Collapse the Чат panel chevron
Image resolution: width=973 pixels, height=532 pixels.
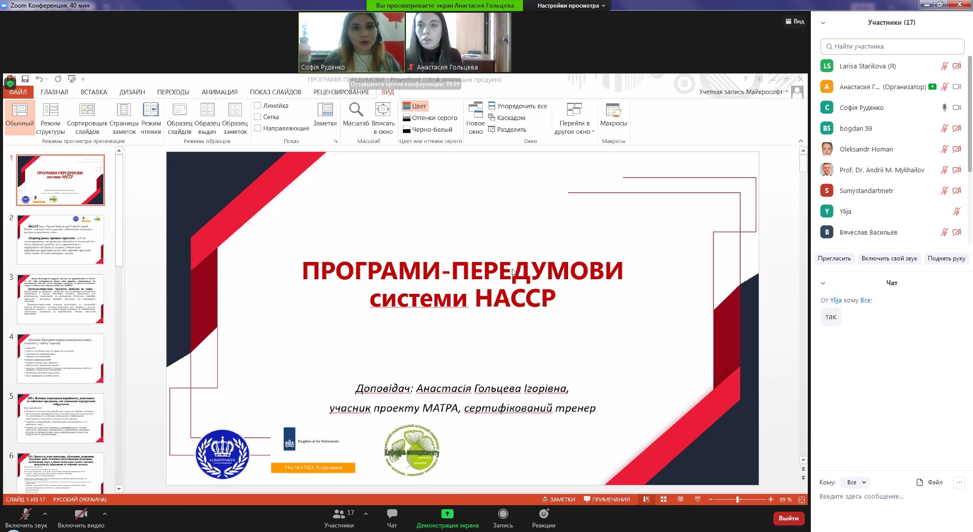(x=823, y=283)
